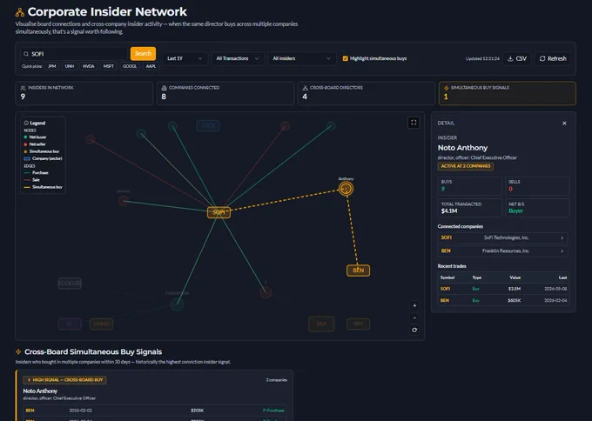The height and width of the screenshot is (421, 592).
Task: Pick the MSFT quick pick chip
Action: [x=108, y=66]
